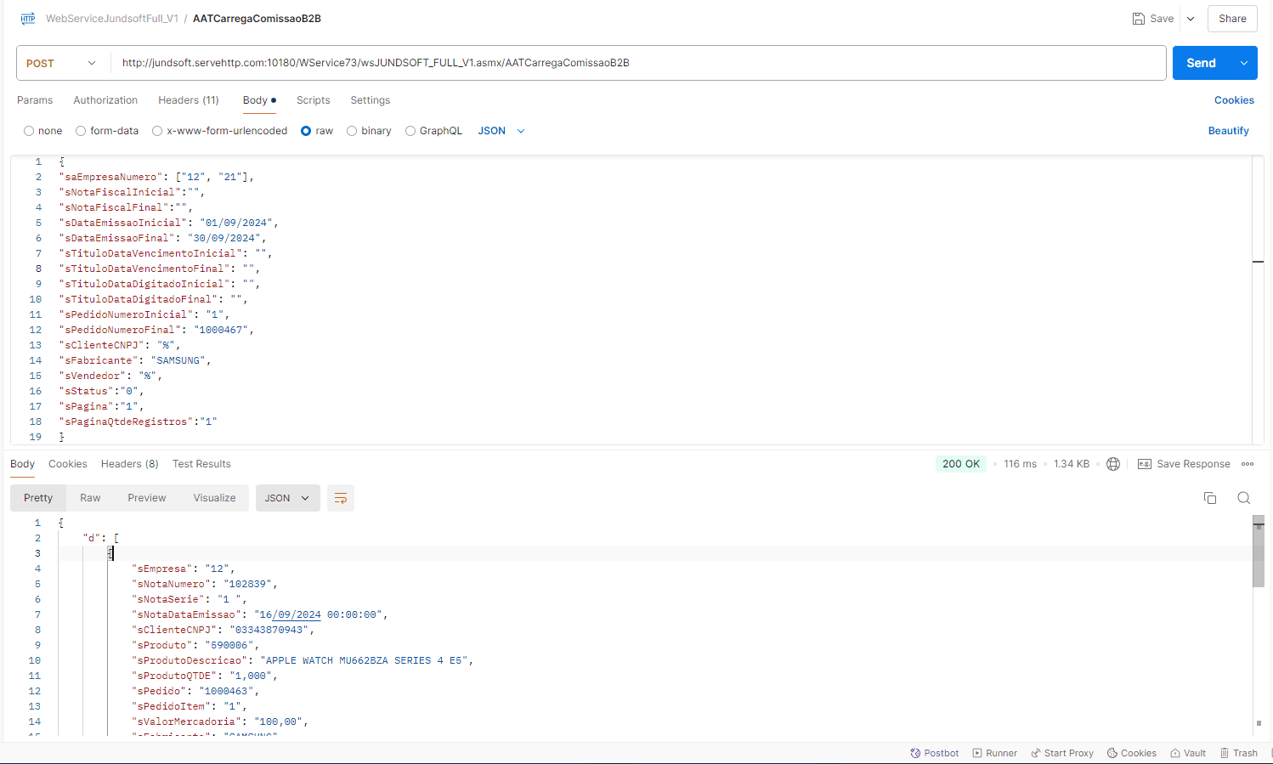The height and width of the screenshot is (764, 1273).
Task: Click the request URL input field
Action: point(638,63)
